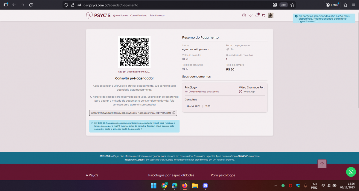
Task: Open the Fale Conosco link
Action: point(157,15)
